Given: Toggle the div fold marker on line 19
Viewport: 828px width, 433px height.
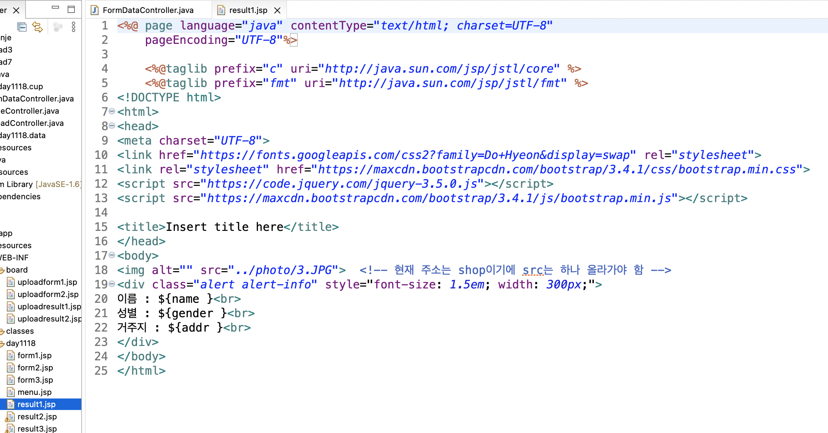Looking at the screenshot, I should click(x=112, y=284).
